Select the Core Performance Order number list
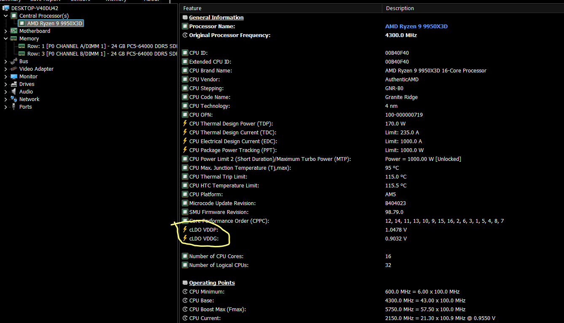 (x=445, y=221)
